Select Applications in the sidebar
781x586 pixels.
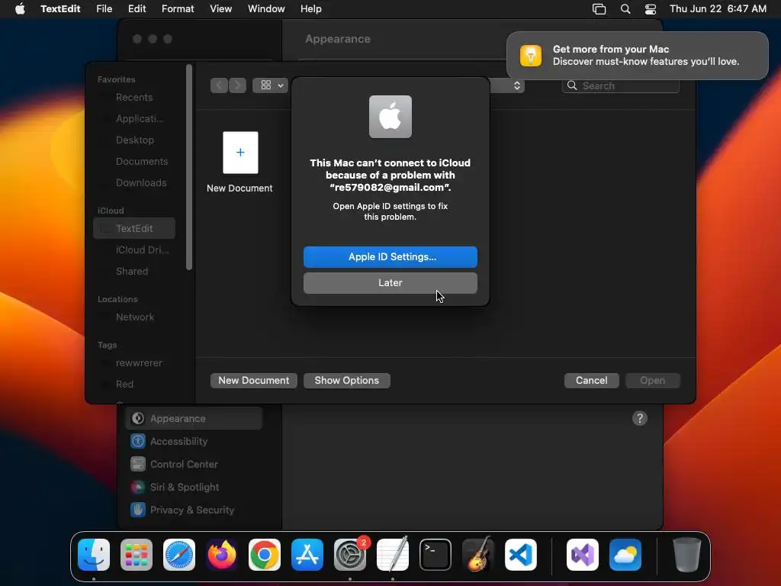[134, 118]
